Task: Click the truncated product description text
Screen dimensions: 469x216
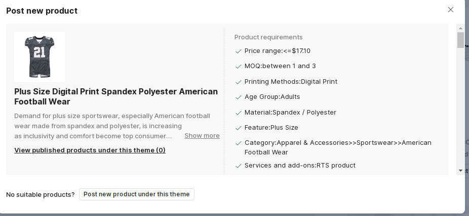Action: click(x=98, y=126)
